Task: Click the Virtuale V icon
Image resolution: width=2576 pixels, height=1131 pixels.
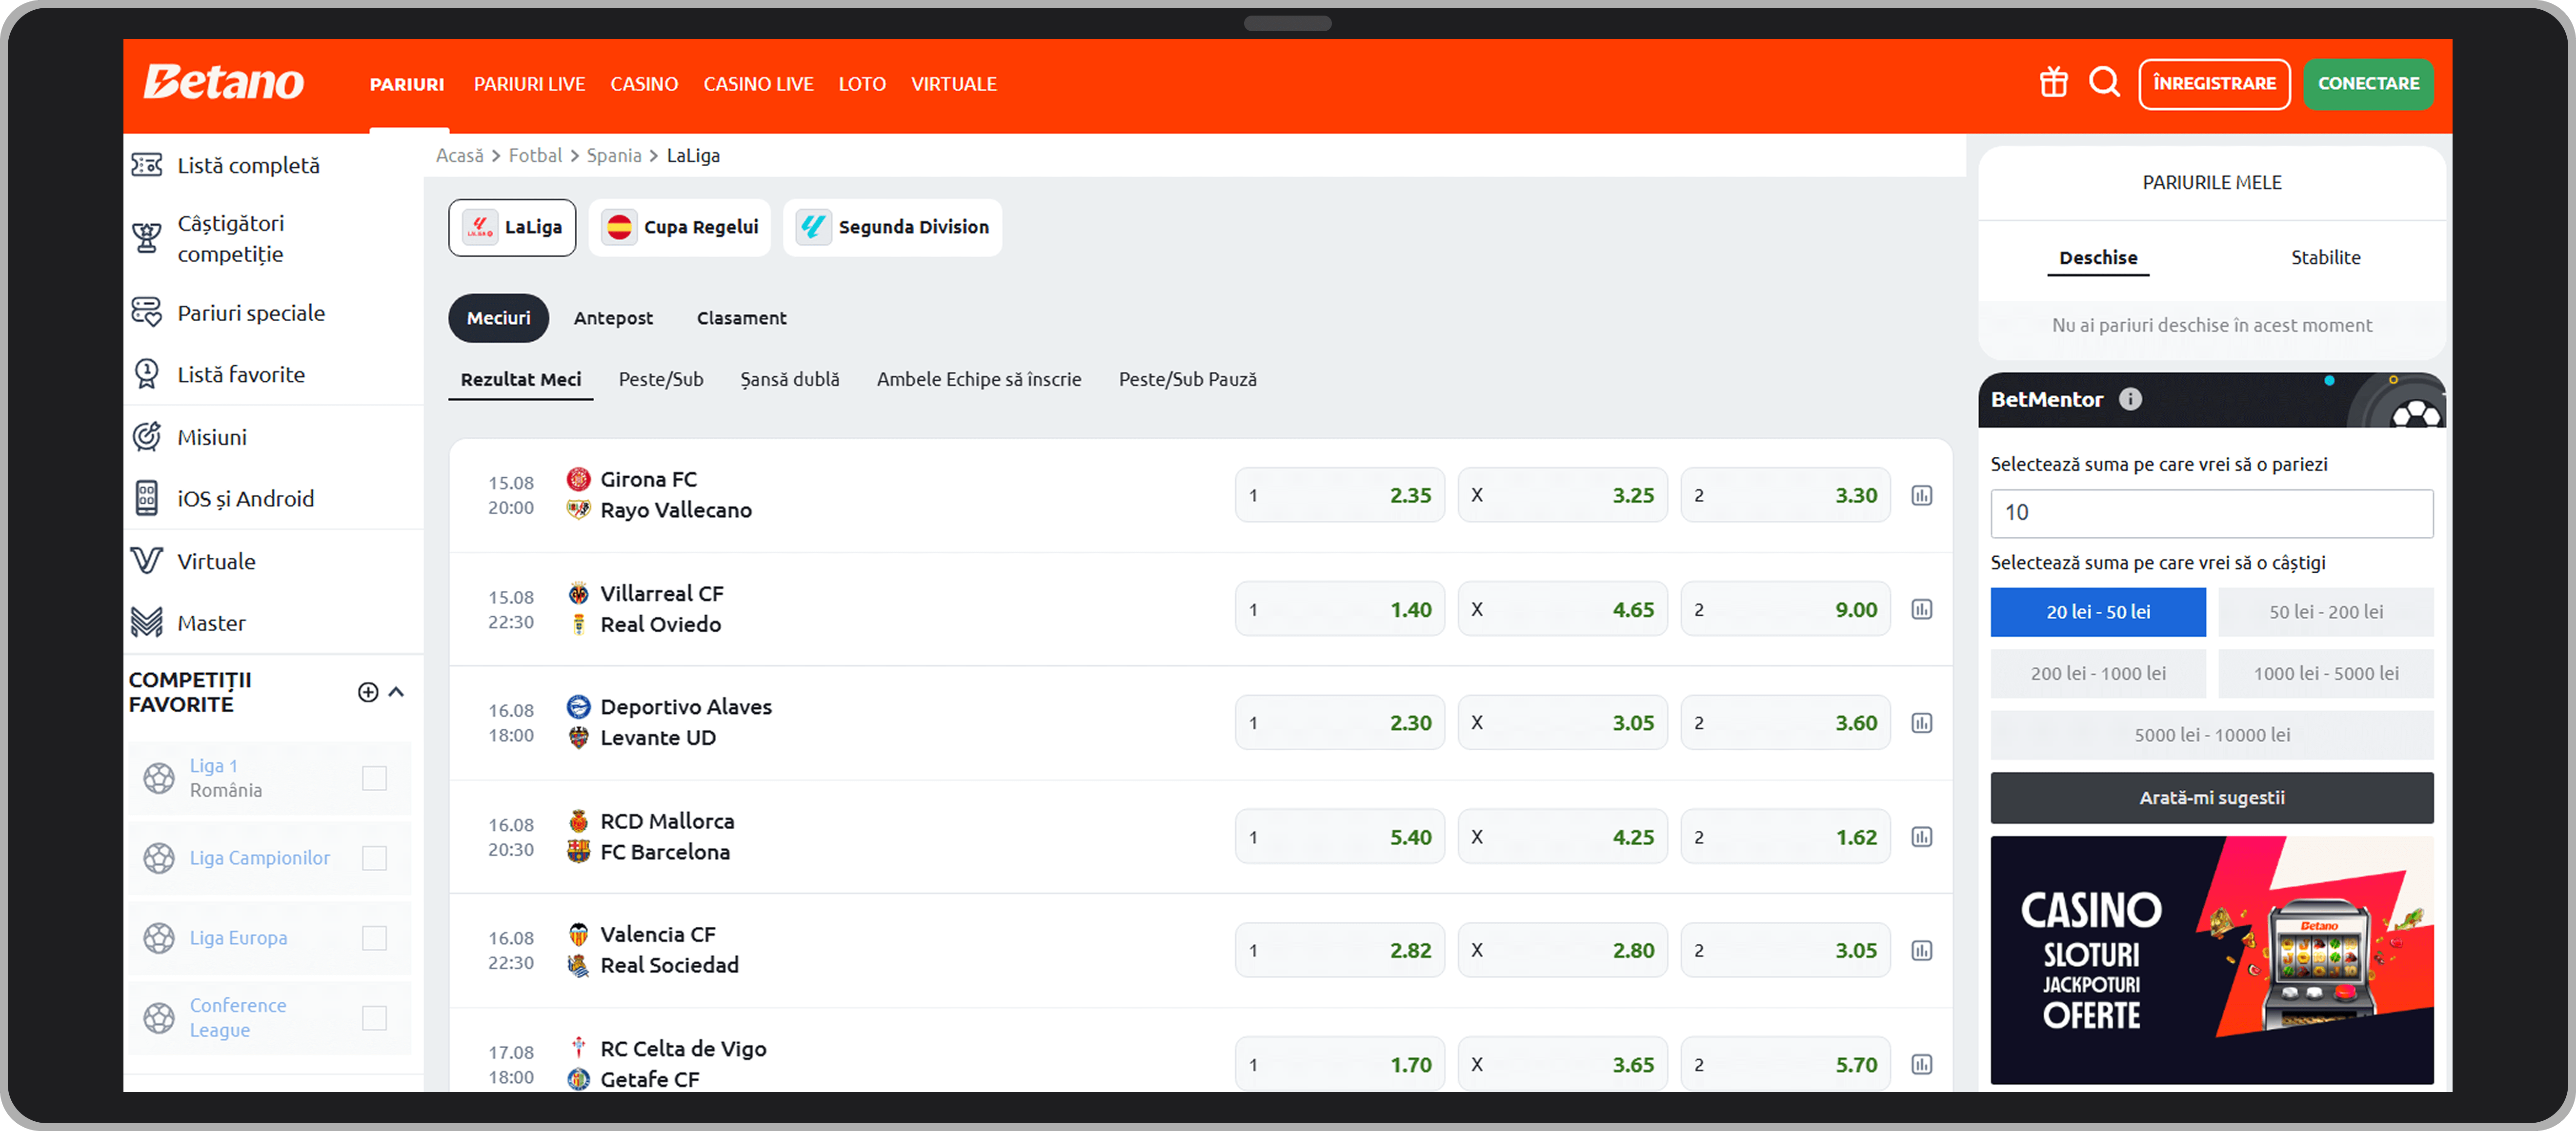Action: tap(147, 561)
